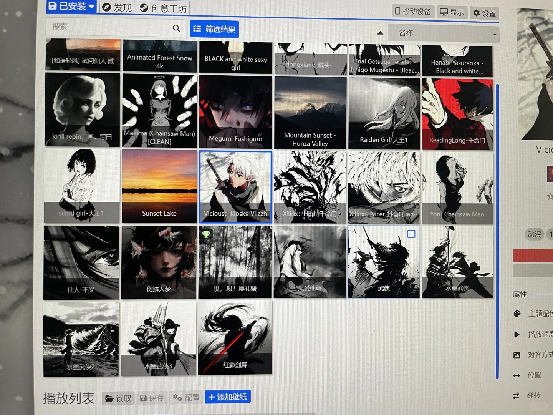Click the 动漫 anime tag

(x=534, y=234)
